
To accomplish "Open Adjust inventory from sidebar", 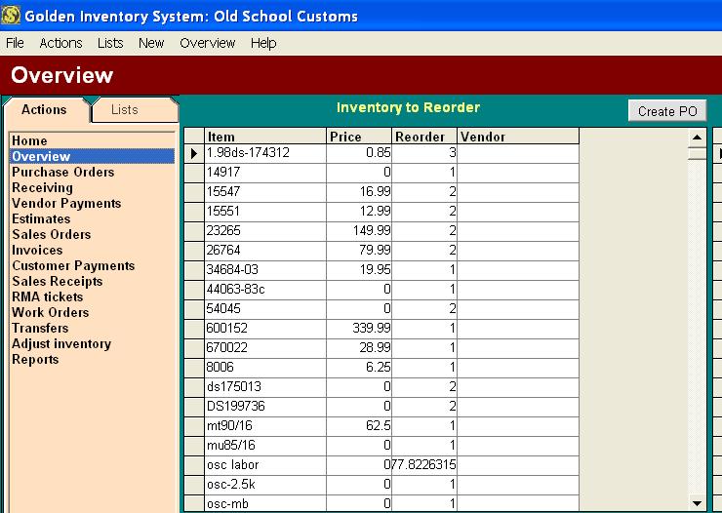I will [x=92, y=343].
